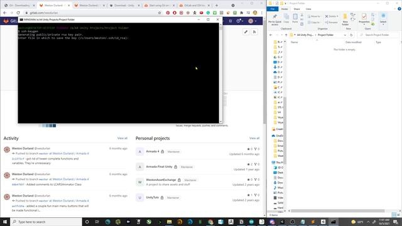Click the All Unity Proj breadcrumb in Explorer
Viewport: 402px width, 226px height.
pyautogui.click(x=305, y=35)
